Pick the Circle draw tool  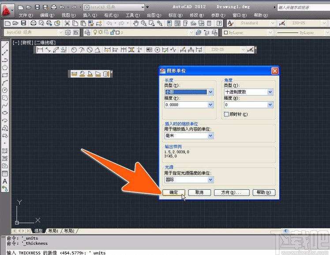point(5,90)
